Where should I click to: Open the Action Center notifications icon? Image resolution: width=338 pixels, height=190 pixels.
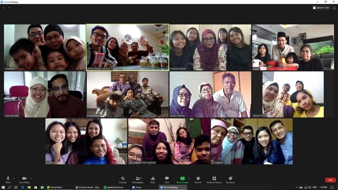[x=332, y=187]
